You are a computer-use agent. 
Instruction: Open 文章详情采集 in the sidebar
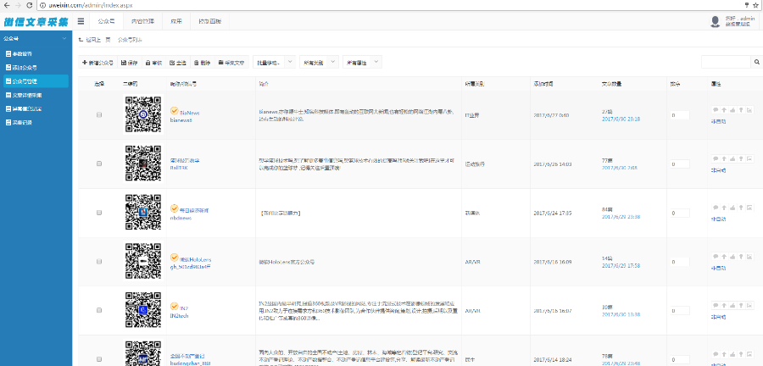(x=35, y=95)
